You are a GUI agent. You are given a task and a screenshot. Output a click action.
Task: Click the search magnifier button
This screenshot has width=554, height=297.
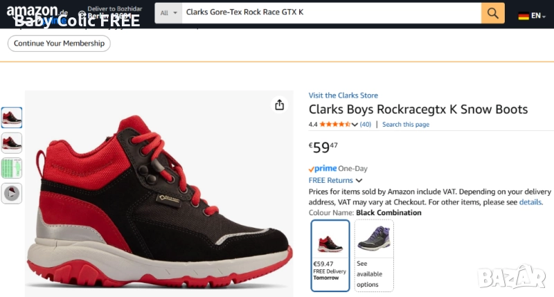click(492, 13)
